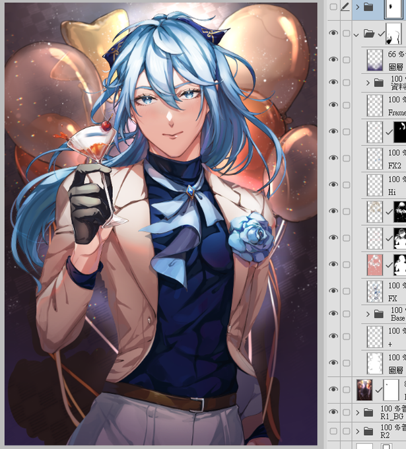Select the black crescent mask thumbnail

(x=400, y=132)
